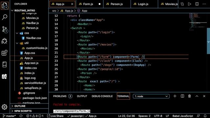Change indentation via Spaces: 2
Screen dimensions: 210x118
pos(144,116)
